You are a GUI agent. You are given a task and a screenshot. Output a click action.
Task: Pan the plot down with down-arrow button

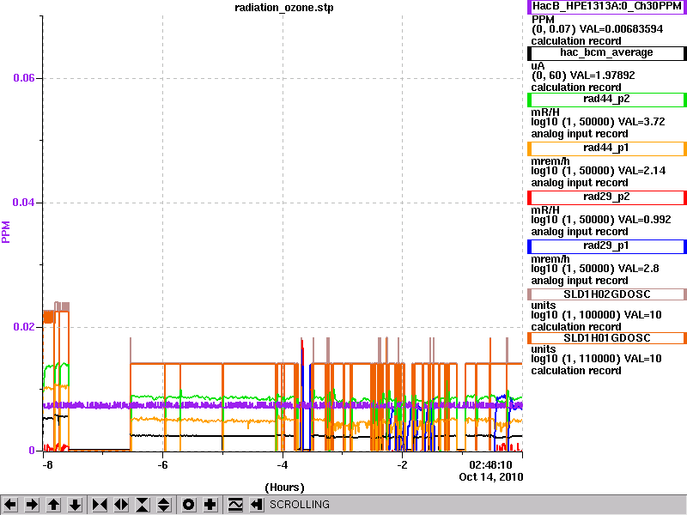(x=76, y=505)
